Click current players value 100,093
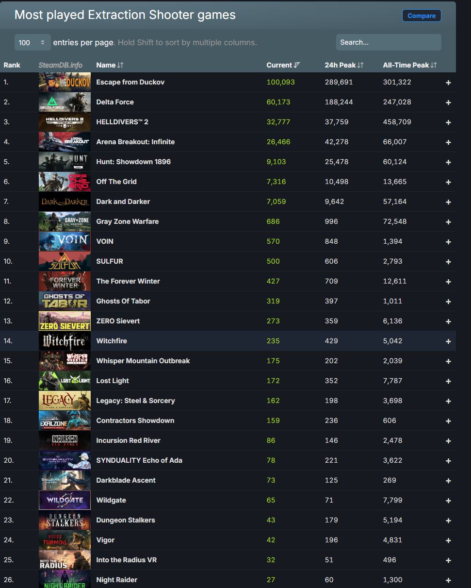The height and width of the screenshot is (588, 471). click(x=280, y=82)
